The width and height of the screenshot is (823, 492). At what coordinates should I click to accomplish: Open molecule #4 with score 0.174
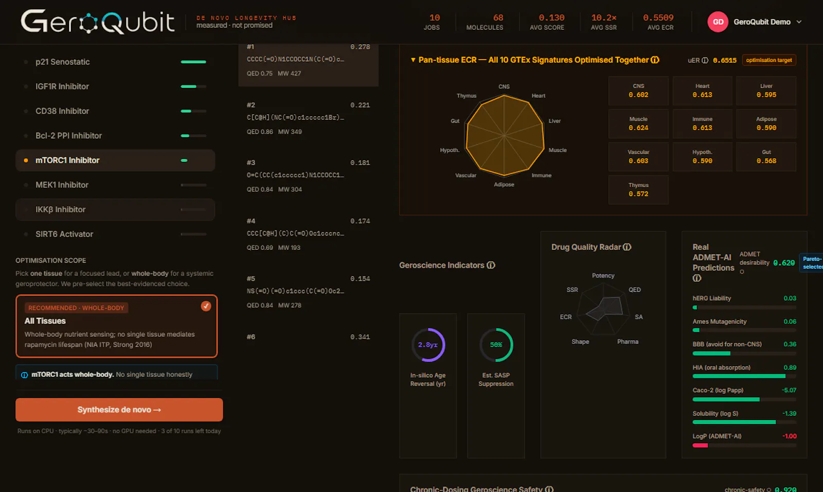coord(308,234)
